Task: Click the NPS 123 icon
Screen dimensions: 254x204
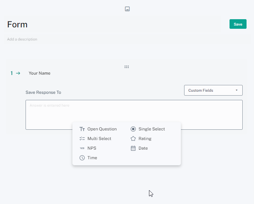Action: (x=82, y=148)
